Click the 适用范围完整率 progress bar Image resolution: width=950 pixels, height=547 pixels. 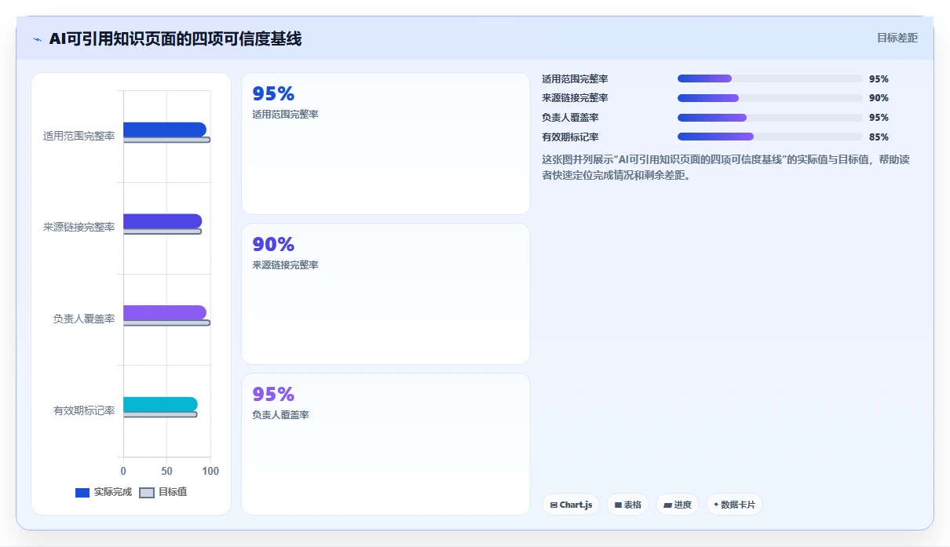[x=769, y=78]
